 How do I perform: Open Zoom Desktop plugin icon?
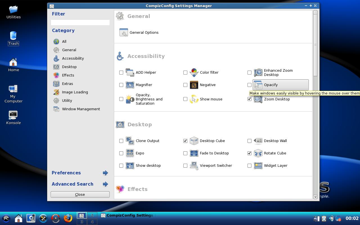(x=258, y=99)
